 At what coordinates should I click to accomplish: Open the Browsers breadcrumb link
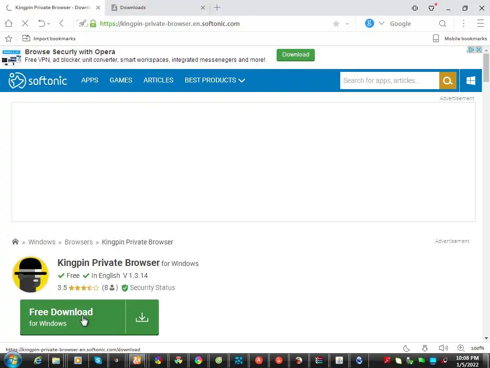79,242
